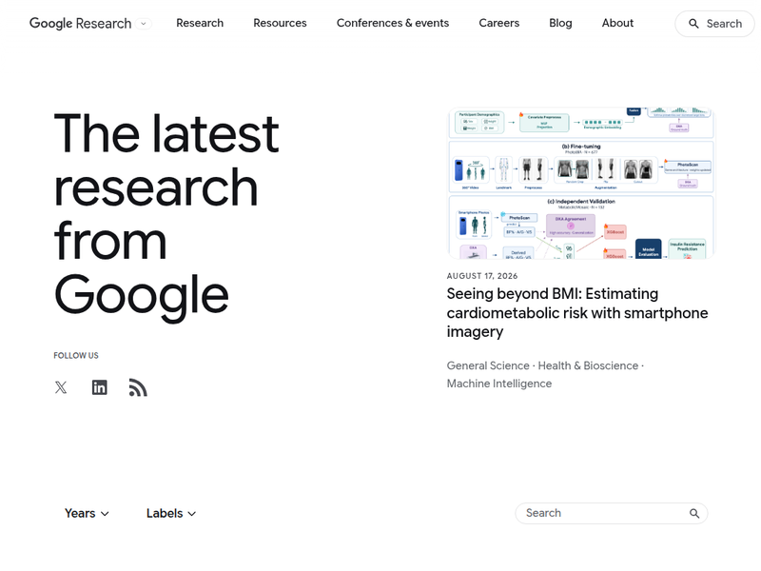
Task: Select the Machine Intelligence label
Action: pyautogui.click(x=498, y=384)
